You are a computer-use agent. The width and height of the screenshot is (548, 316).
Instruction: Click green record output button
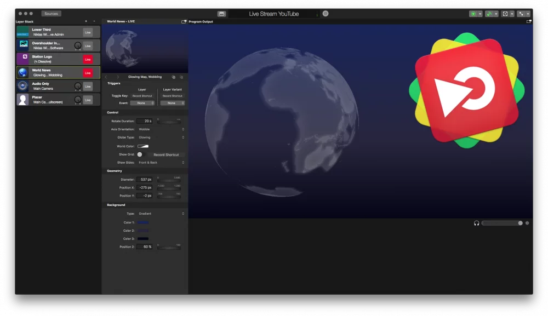tap(473, 14)
